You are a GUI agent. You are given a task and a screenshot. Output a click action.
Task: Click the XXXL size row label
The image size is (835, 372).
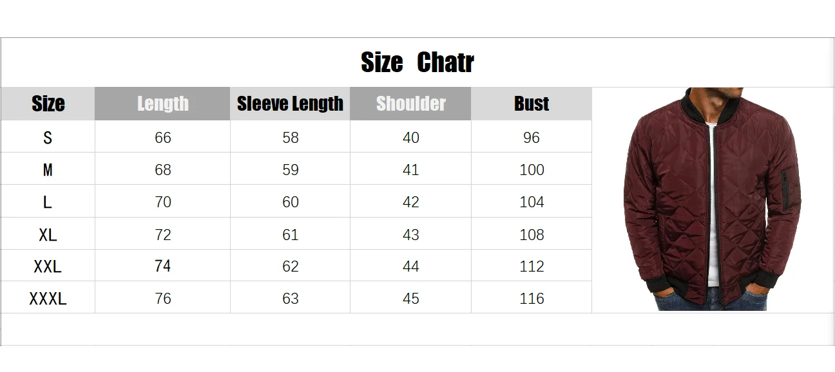click(48, 299)
